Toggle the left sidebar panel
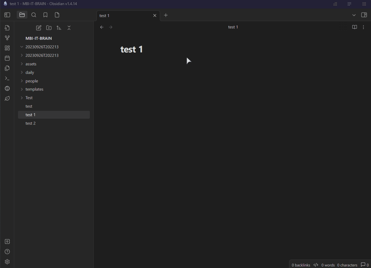Viewport: 371px width, 268px height. pyautogui.click(x=7, y=15)
